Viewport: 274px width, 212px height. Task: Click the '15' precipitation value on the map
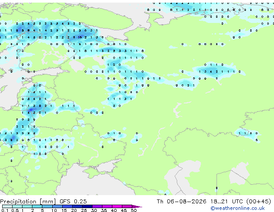(80, 37)
